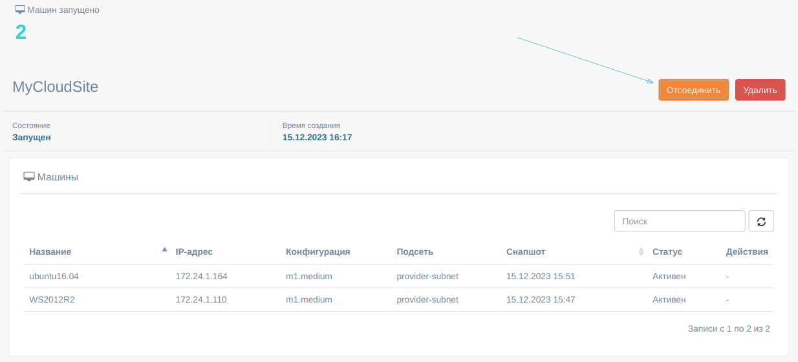The width and height of the screenshot is (798, 362).
Task: Click the monitor icon in the Машины heading
Action: click(x=28, y=176)
